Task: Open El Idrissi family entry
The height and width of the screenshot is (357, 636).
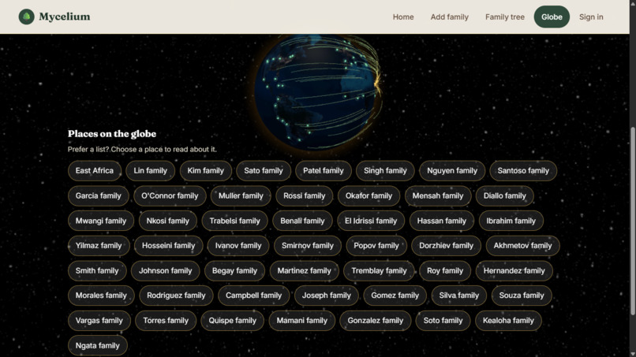Action: coord(371,221)
